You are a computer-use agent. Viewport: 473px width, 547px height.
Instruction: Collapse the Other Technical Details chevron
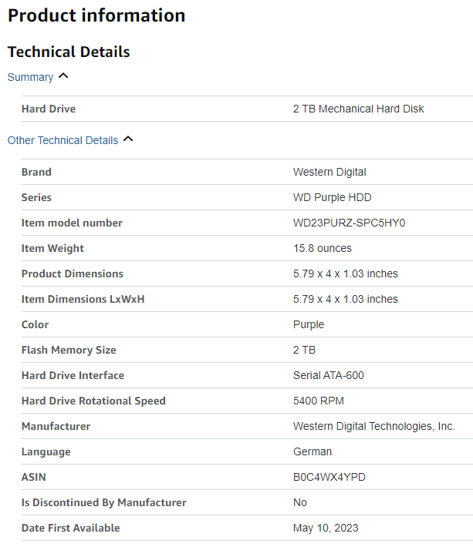click(x=128, y=139)
